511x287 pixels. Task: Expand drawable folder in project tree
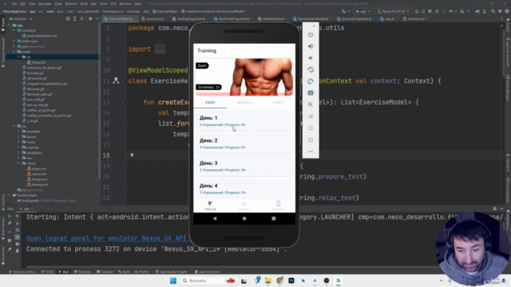coord(18,132)
